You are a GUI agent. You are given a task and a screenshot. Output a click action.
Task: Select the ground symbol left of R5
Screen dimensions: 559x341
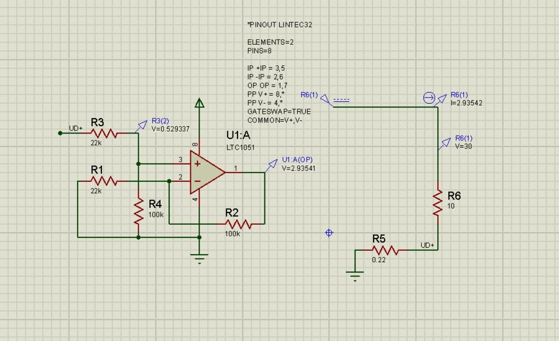click(x=355, y=276)
